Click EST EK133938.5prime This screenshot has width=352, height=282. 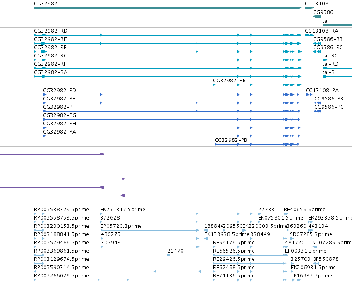pos(206,239)
